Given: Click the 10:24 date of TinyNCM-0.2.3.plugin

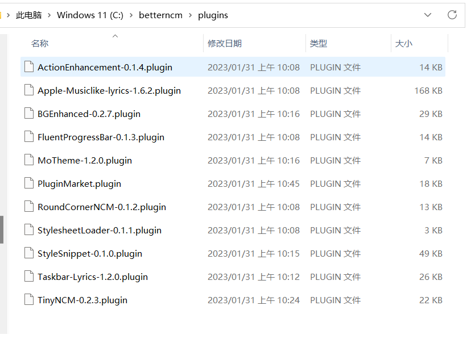Looking at the screenshot, I should pos(254,300).
